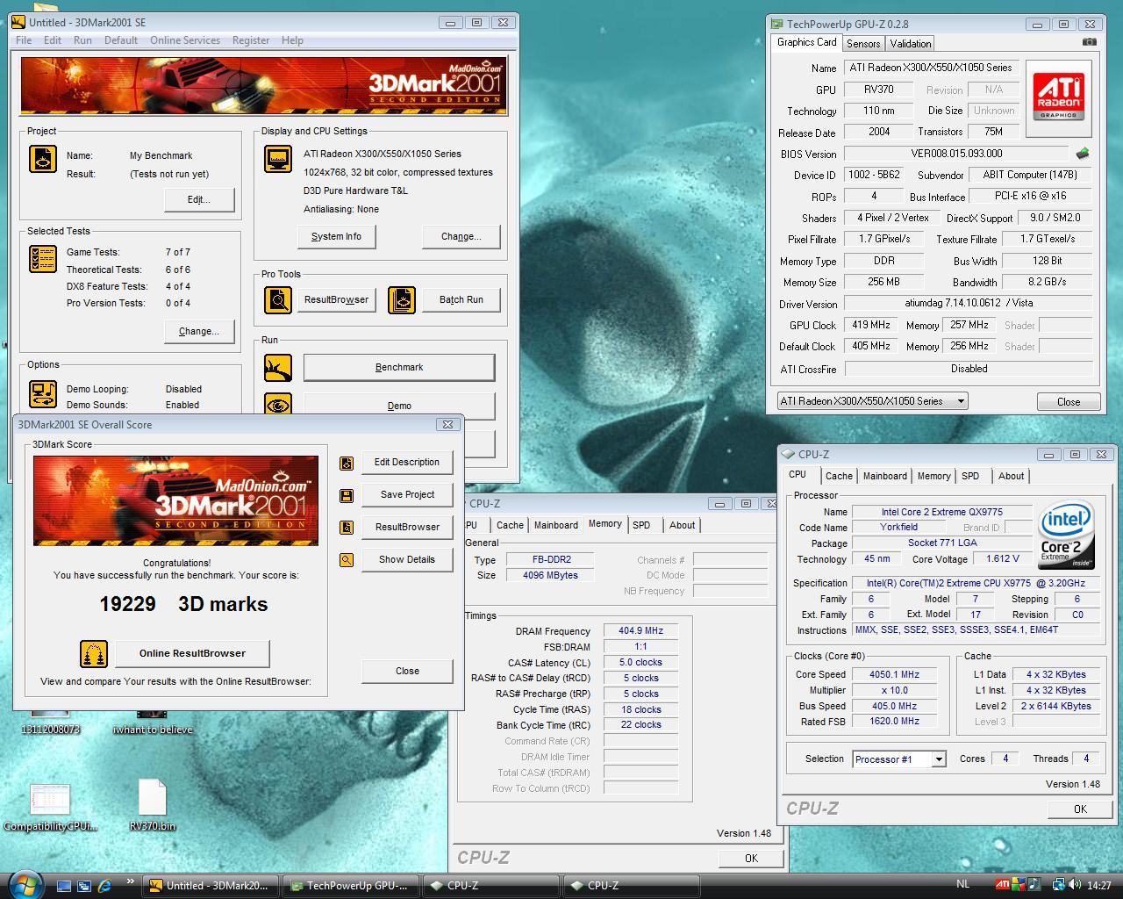Open the SPD tab in CPU-Z memory window
Viewport: 1123px width, 899px height.
[x=641, y=525]
